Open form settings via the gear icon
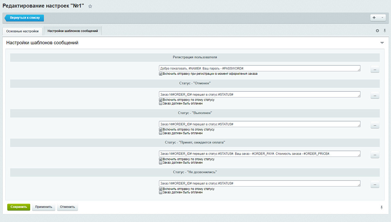Viewport: 391px width, 222px height. point(377,31)
